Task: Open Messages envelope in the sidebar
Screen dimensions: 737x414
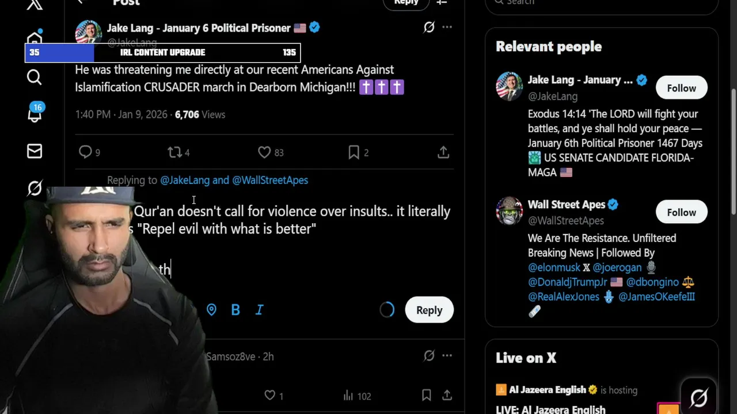Action: [x=35, y=151]
